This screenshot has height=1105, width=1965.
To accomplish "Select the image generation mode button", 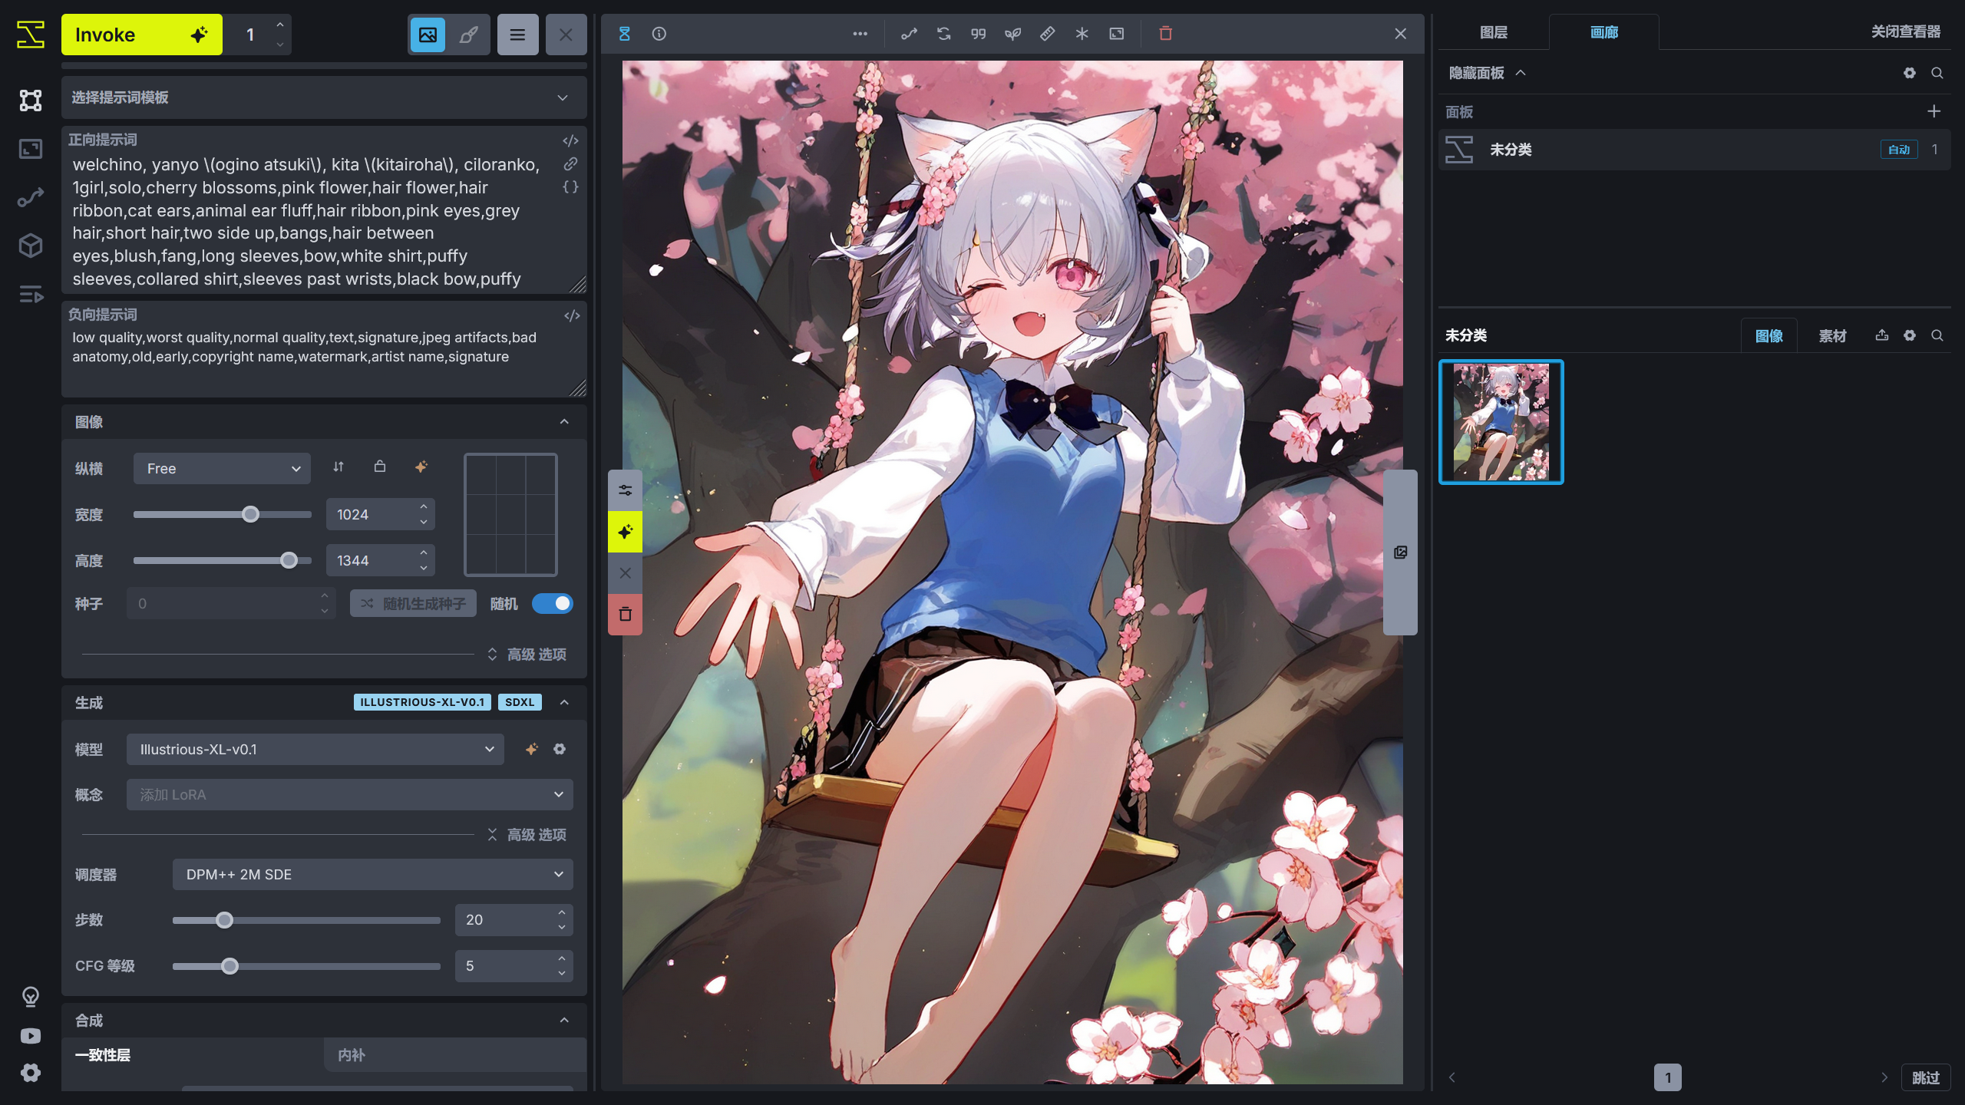I will click(x=428, y=35).
